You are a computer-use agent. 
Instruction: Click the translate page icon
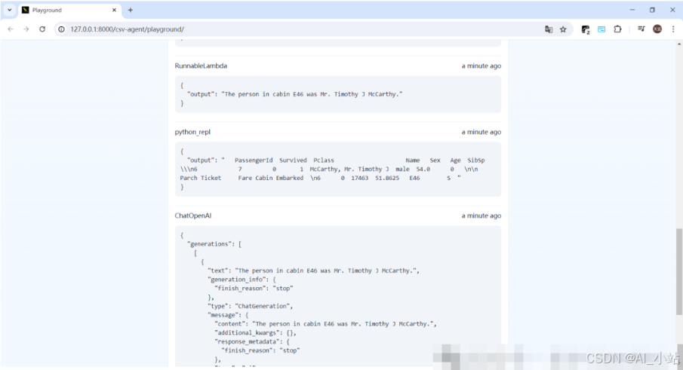(549, 29)
